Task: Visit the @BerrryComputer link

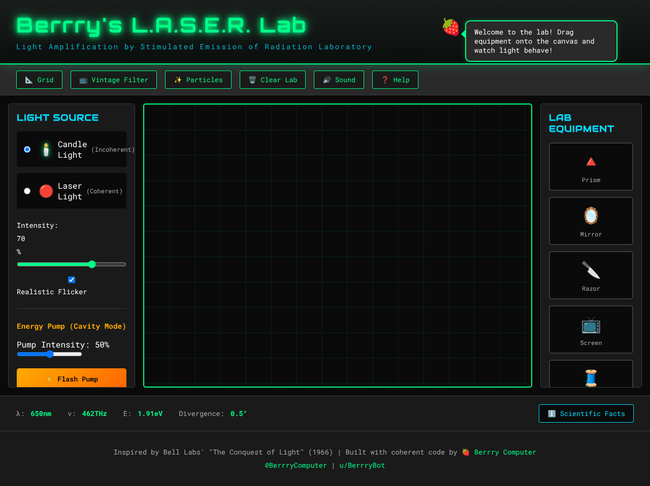Action: (x=296, y=465)
